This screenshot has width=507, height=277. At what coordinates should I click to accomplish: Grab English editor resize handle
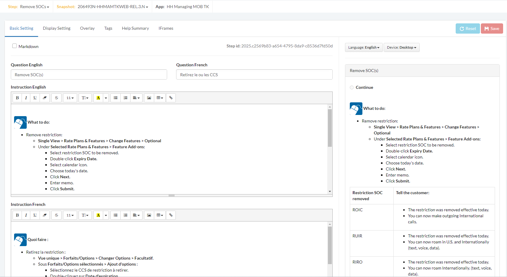point(172,195)
